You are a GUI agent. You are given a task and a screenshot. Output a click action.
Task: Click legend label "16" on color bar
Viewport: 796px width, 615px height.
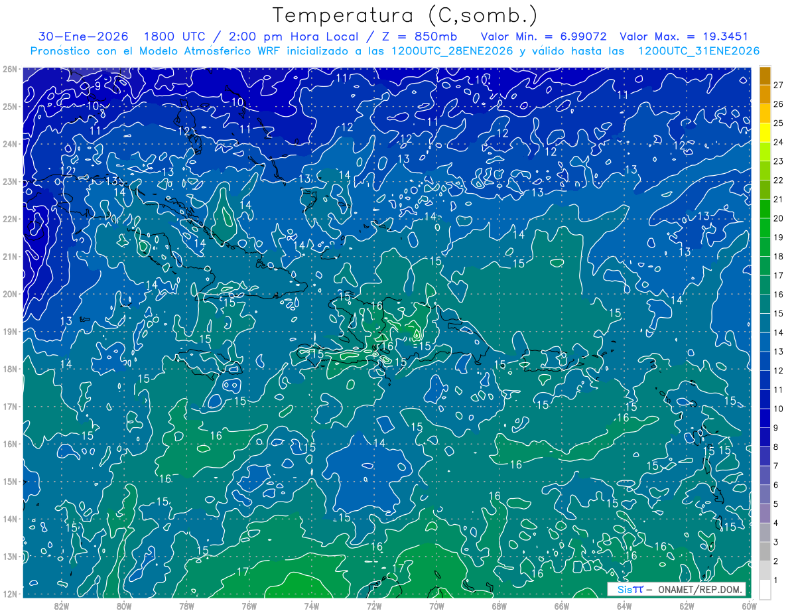pyautogui.click(x=778, y=295)
